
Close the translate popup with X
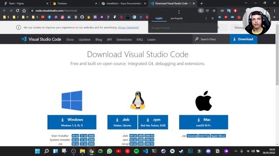[212, 18]
